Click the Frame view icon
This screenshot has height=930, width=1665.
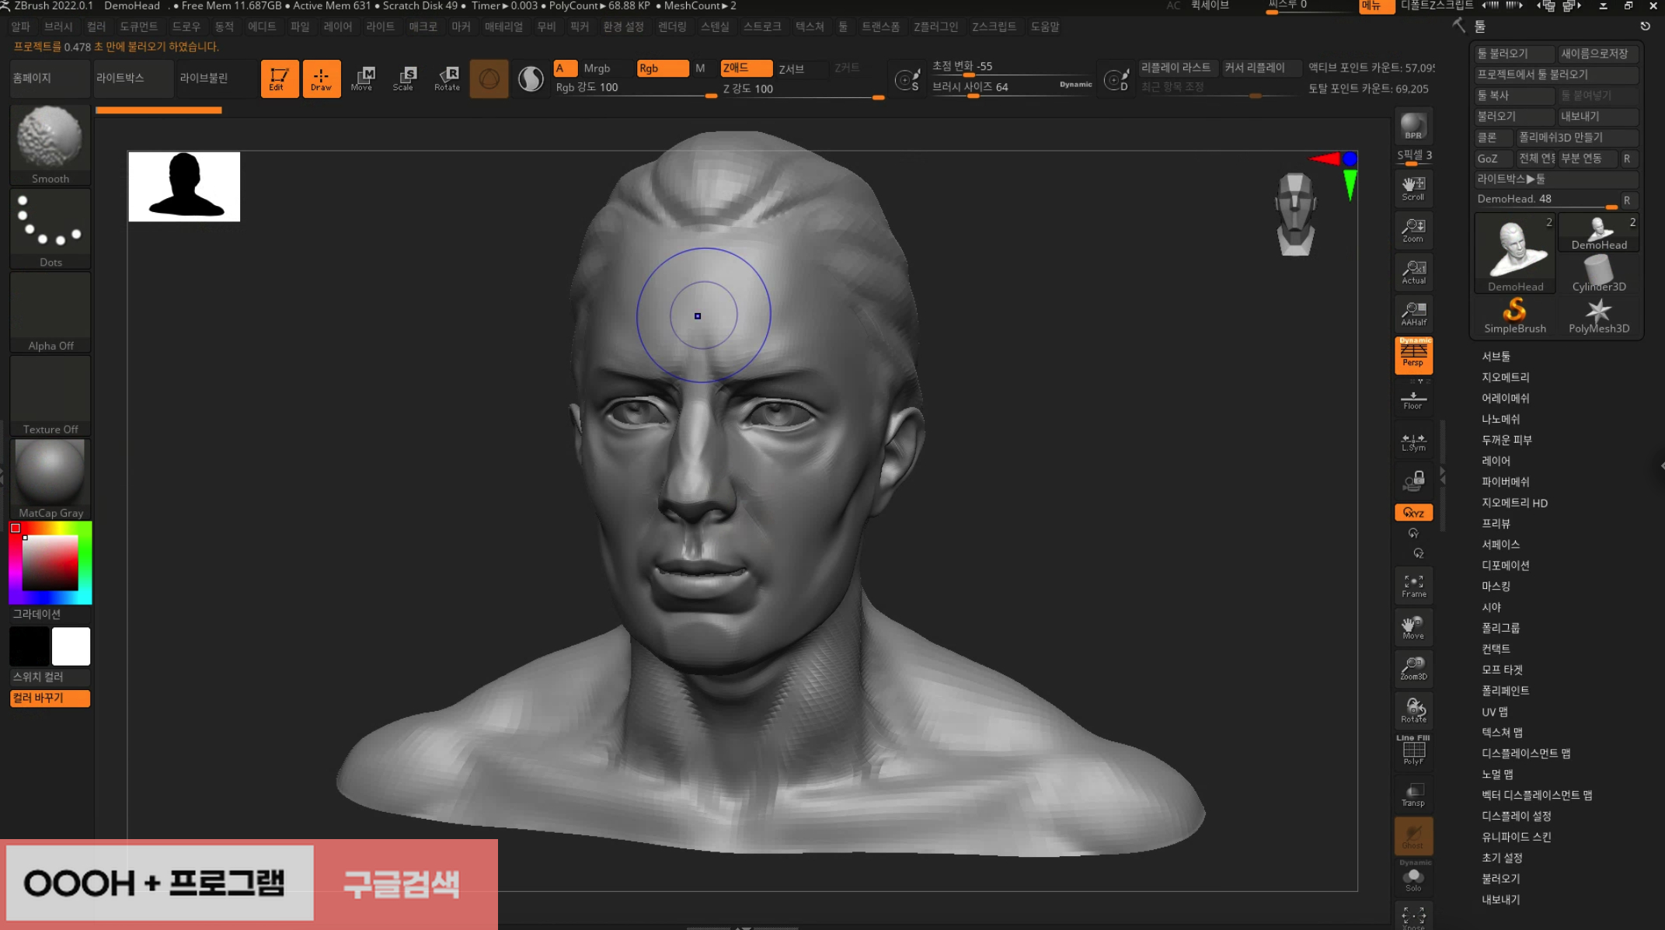(x=1412, y=585)
